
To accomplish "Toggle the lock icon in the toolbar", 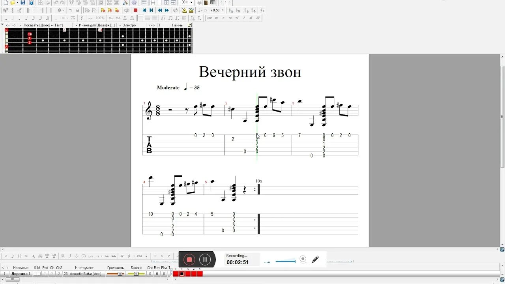I will coord(77,10).
